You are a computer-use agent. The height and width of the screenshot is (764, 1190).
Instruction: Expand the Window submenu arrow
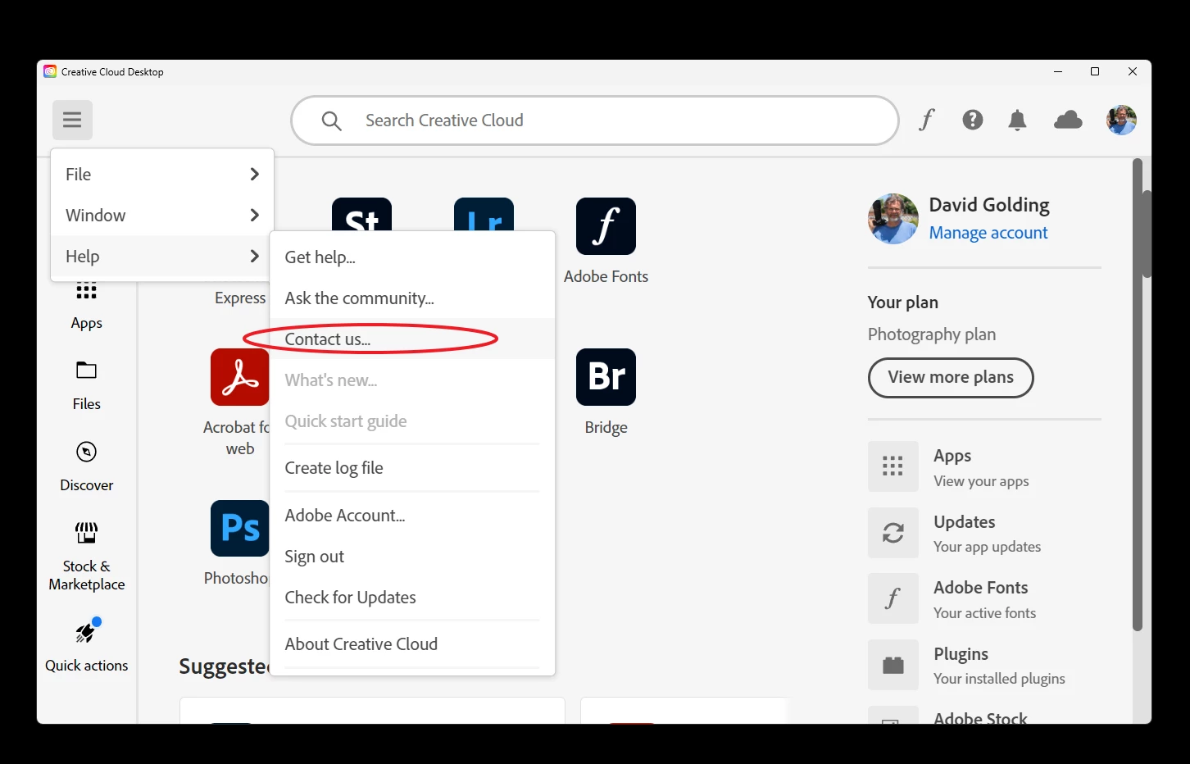pyautogui.click(x=254, y=215)
